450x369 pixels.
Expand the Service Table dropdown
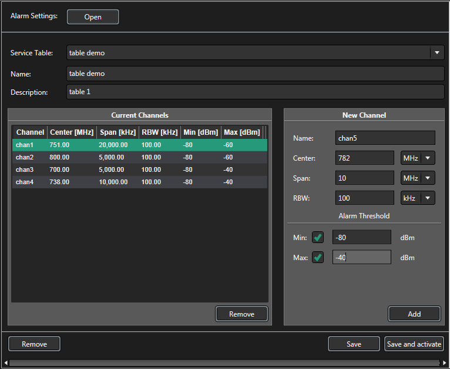click(436, 53)
